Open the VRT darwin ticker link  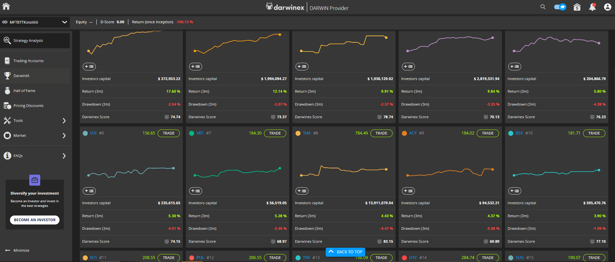click(x=200, y=133)
